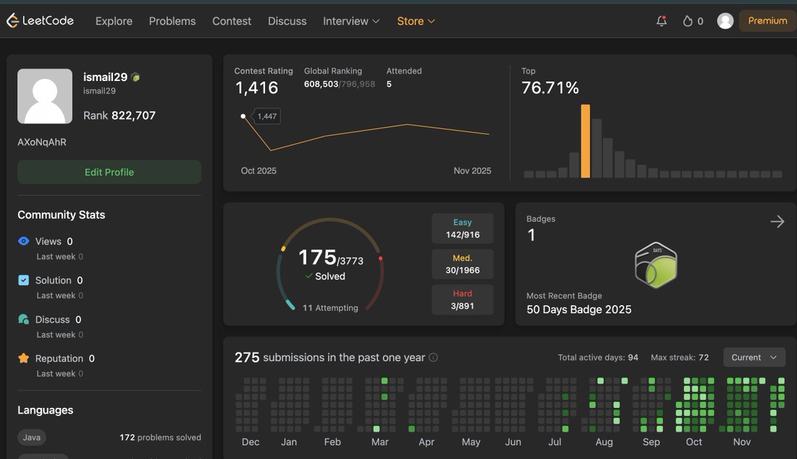Viewport: 797px width, 459px height.
Task: Click the Java language tag
Action: 32,437
